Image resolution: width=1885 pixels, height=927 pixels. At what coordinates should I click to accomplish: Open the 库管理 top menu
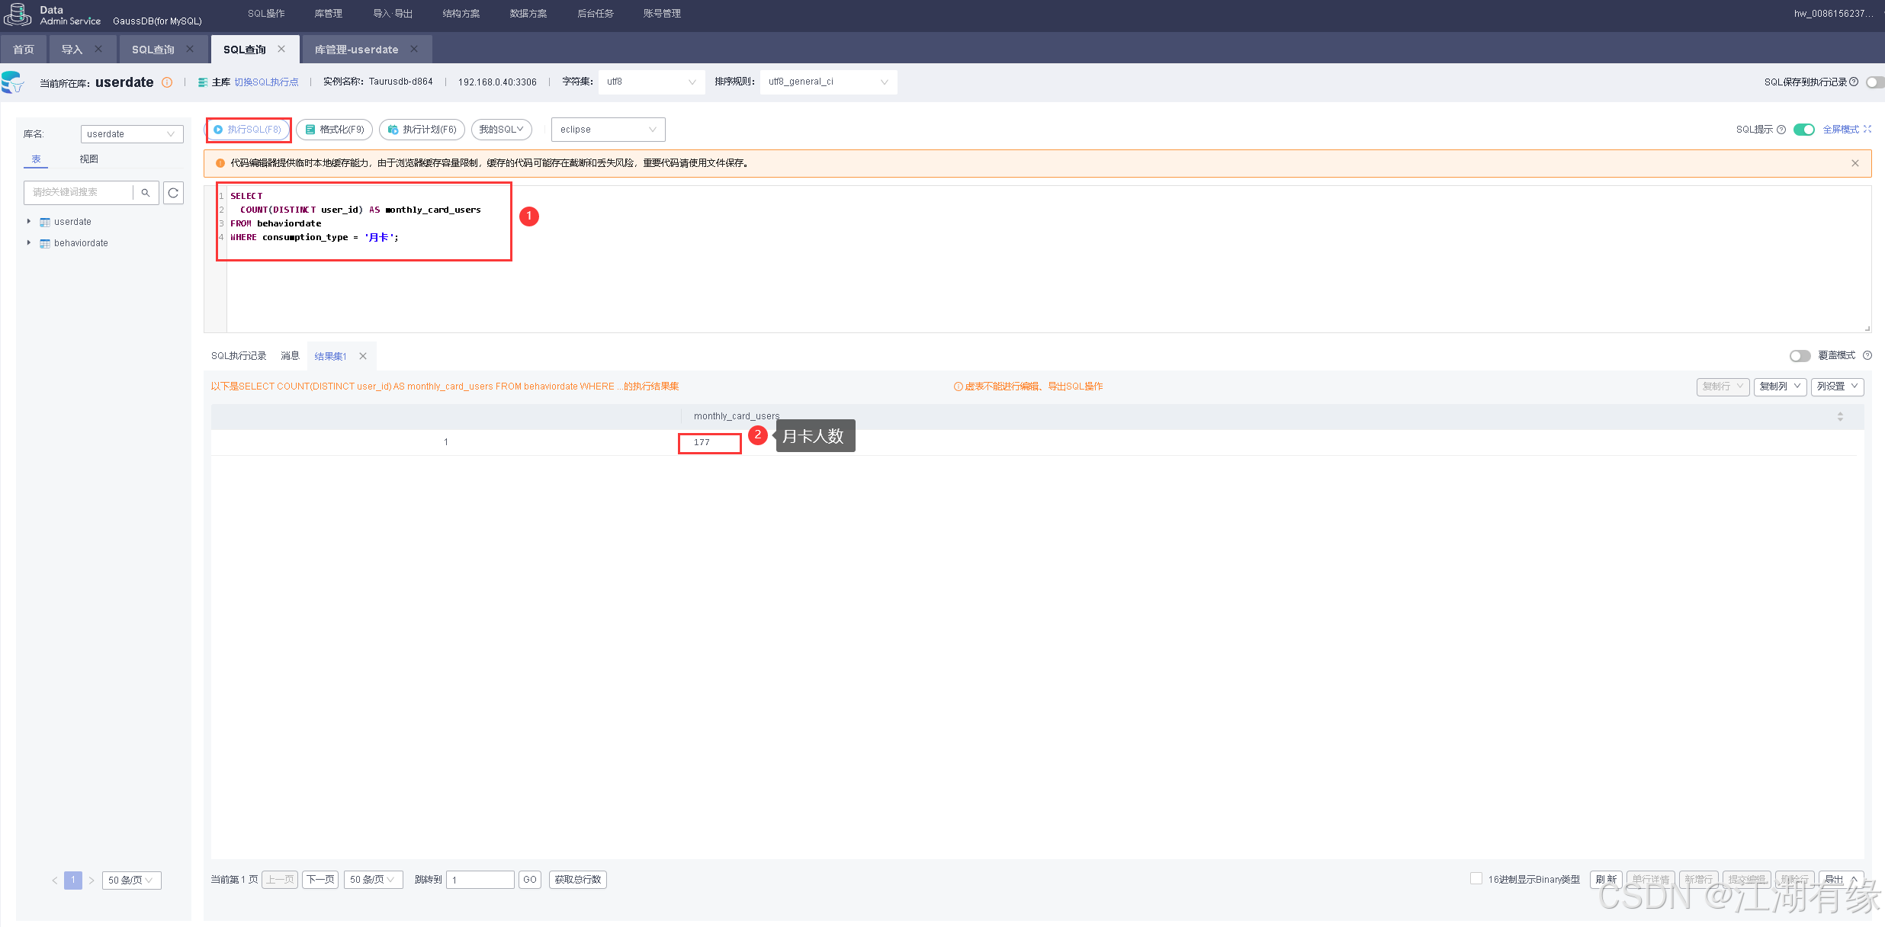pyautogui.click(x=328, y=14)
